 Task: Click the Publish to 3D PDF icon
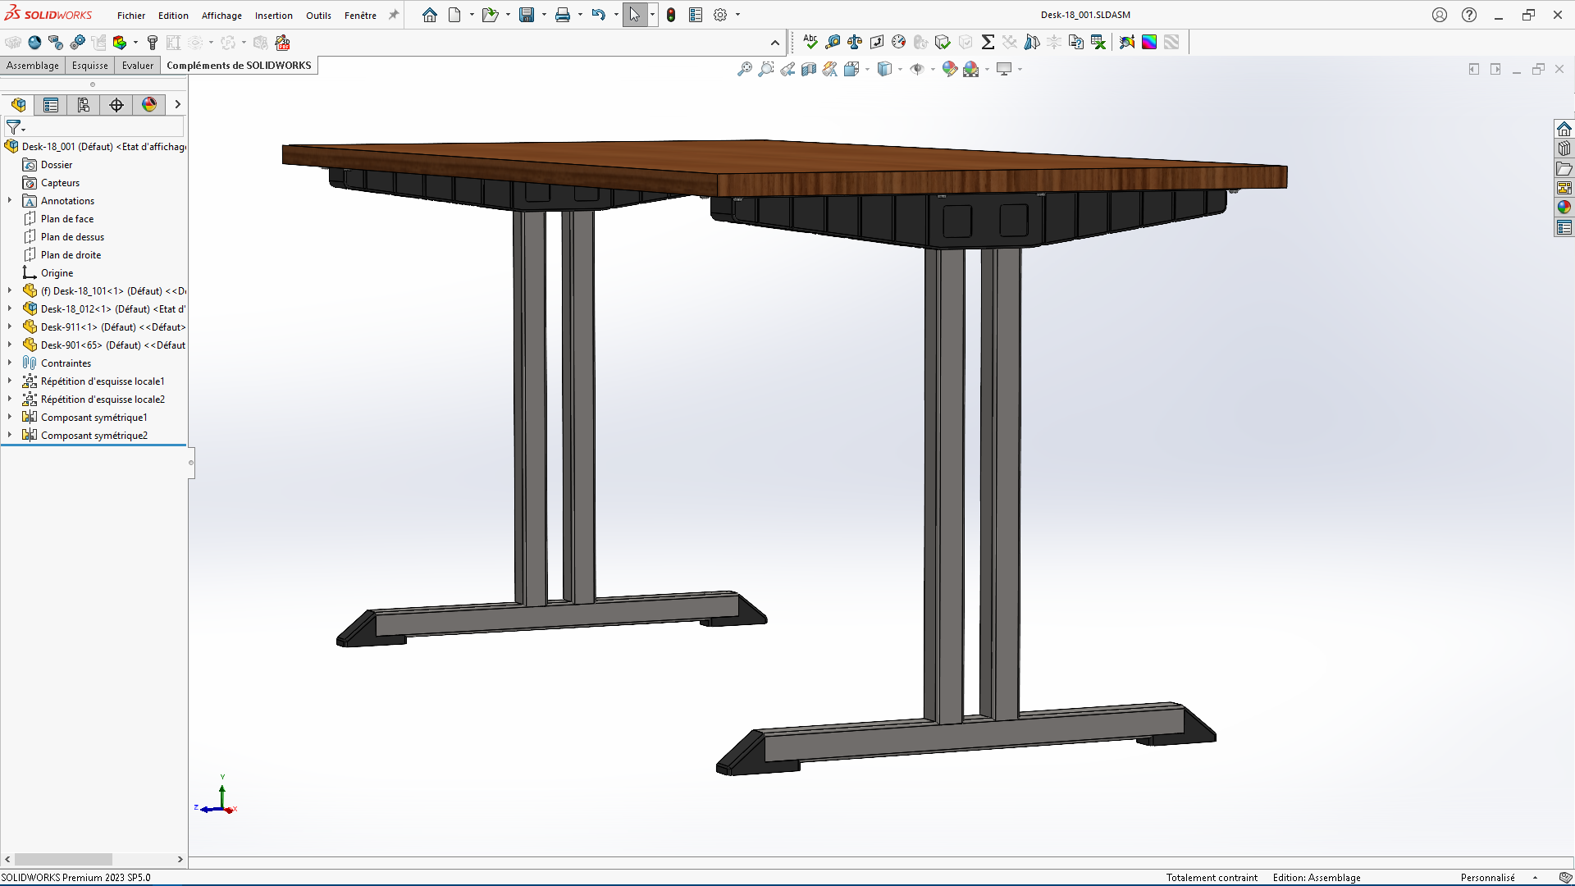pos(282,43)
